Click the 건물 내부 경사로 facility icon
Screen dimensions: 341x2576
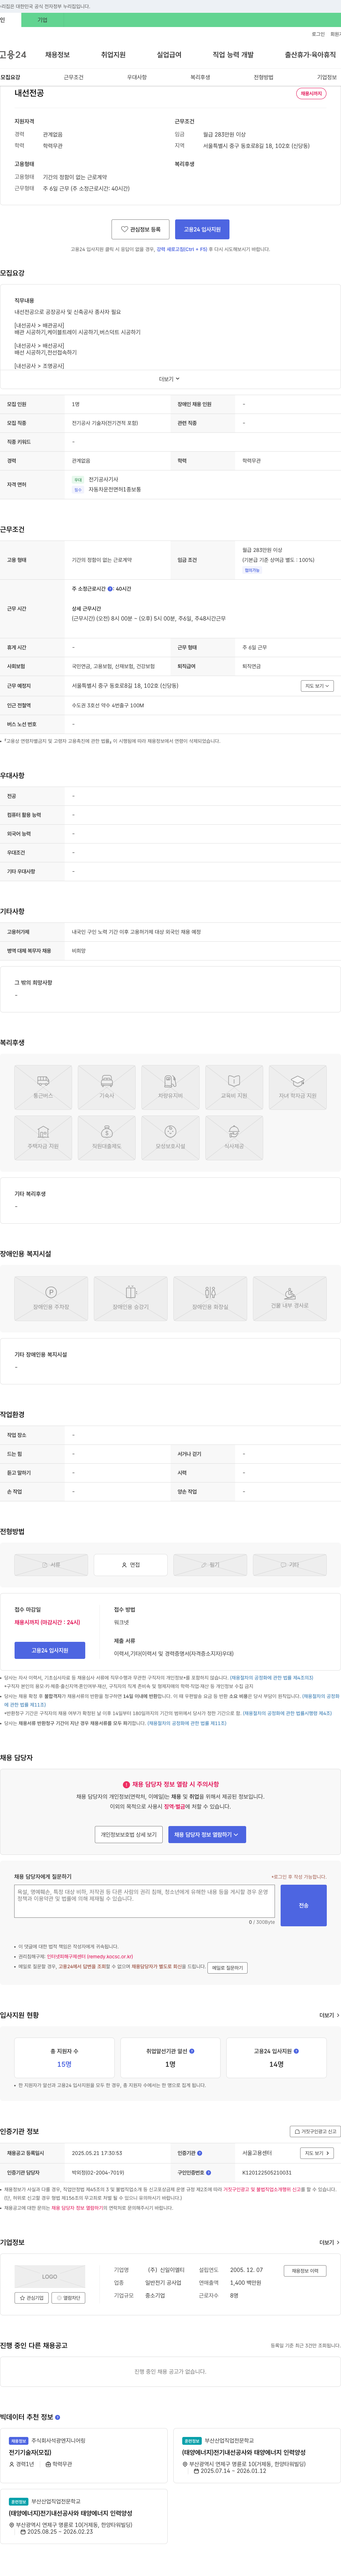pyautogui.click(x=290, y=1298)
